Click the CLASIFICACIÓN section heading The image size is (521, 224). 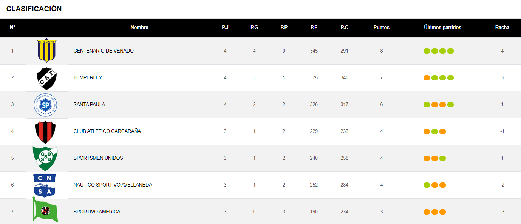click(34, 9)
